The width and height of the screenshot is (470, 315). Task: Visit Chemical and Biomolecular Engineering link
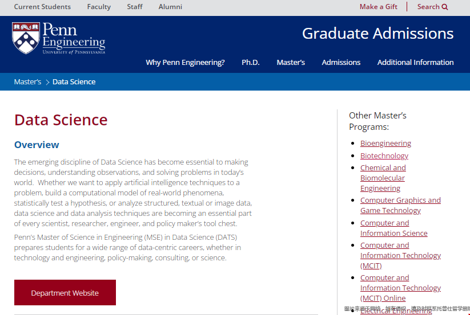[383, 178]
